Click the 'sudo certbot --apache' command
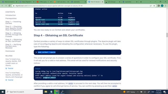The image size is (168, 94). 47,52
